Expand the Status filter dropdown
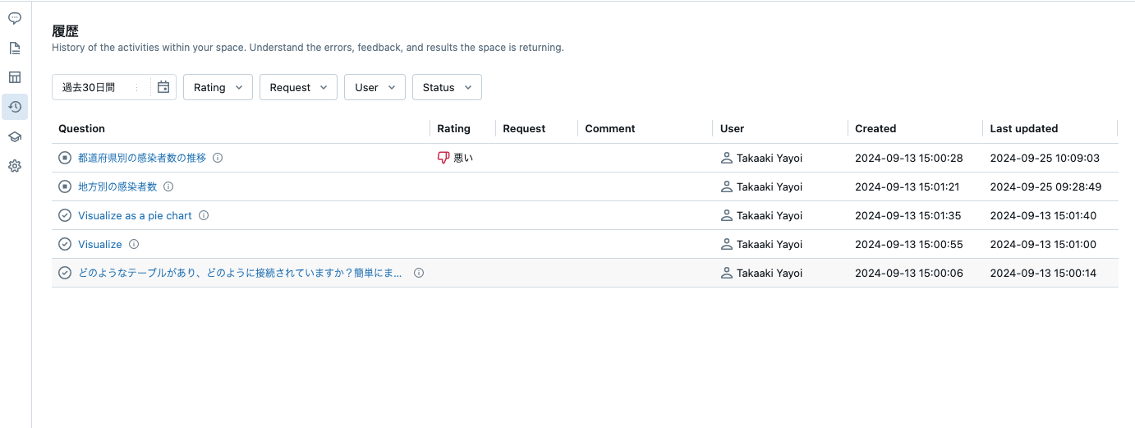This screenshot has height=428, width=1135. coord(447,87)
